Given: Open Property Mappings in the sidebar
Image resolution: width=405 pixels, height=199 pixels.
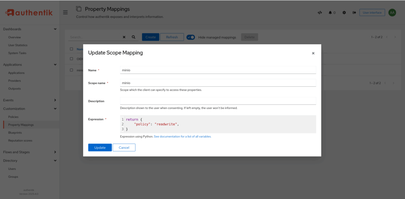Looking at the screenshot, I should coord(21,125).
